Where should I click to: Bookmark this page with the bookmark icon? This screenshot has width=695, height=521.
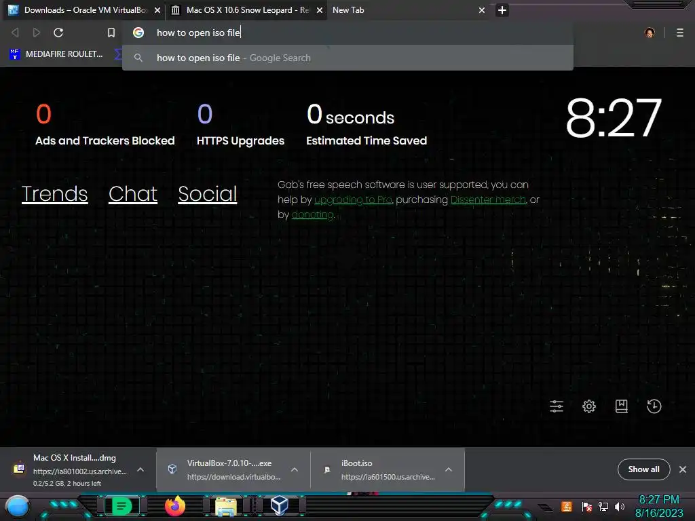pyautogui.click(x=111, y=33)
